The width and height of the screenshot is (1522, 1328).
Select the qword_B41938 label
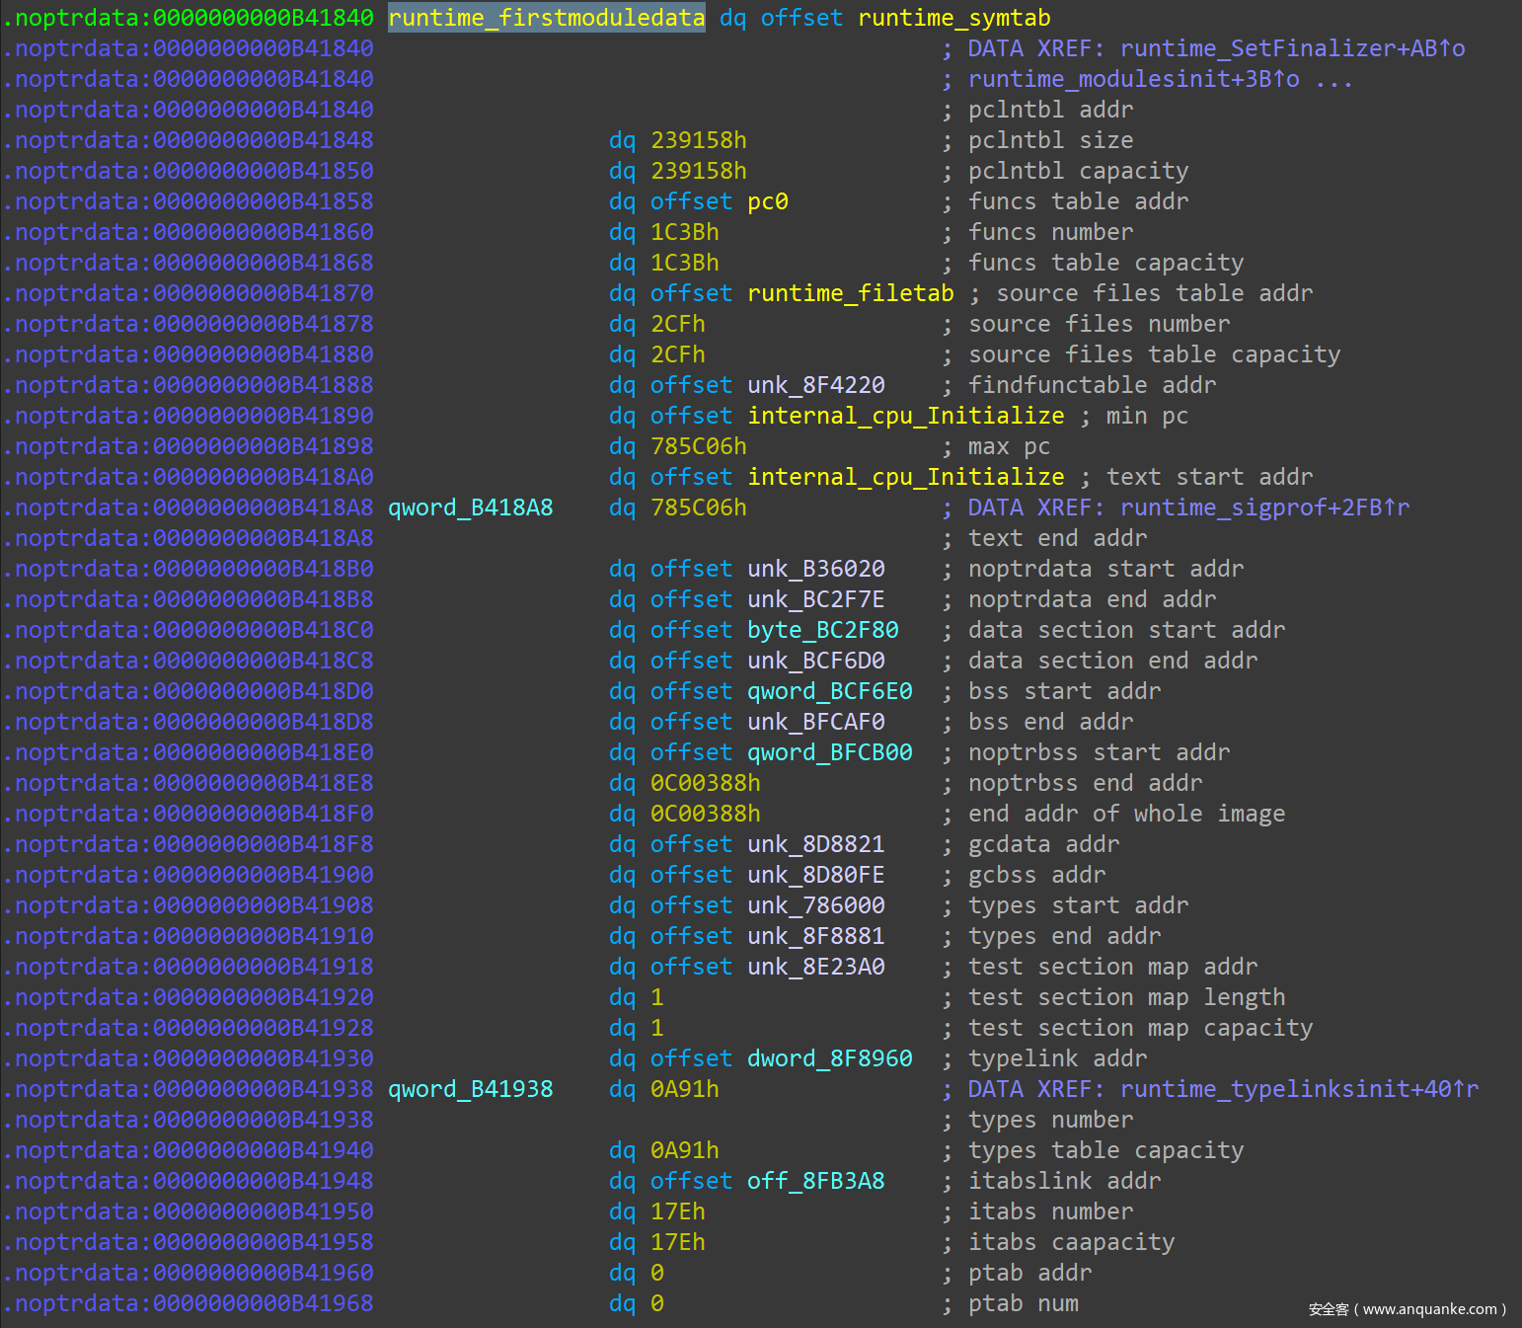pos(470,1089)
